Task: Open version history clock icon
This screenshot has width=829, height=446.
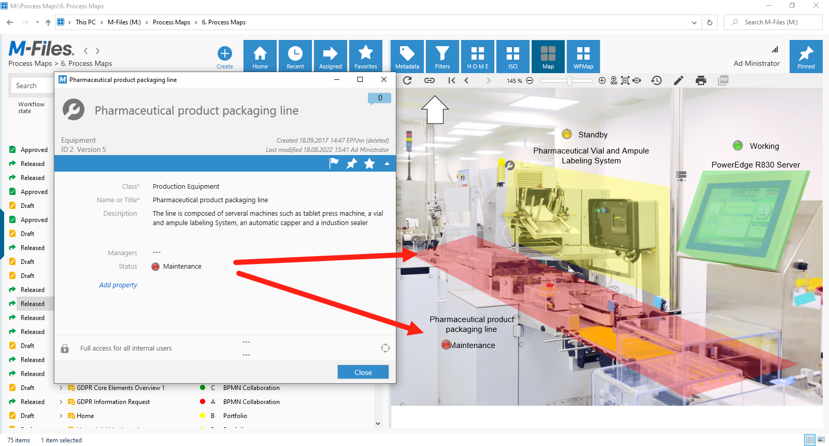Action: pos(656,80)
